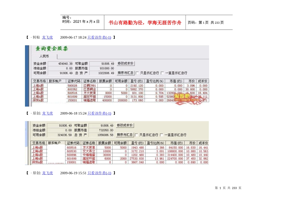Click the cost price cell 16.484
293x207 pixels.
click(203, 93)
